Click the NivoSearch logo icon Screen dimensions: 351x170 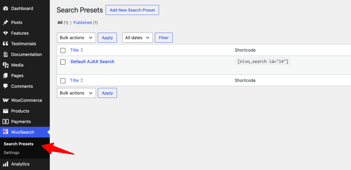point(5,132)
